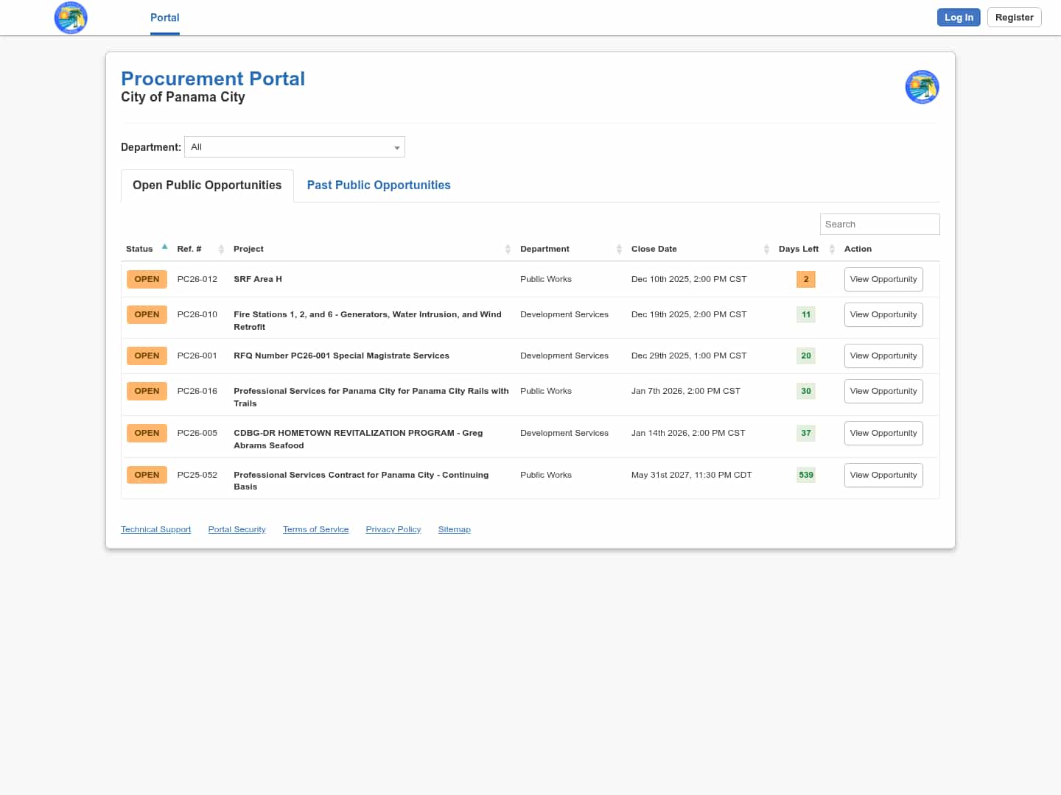
Task: View Opportunity for SRF Area H
Action: (883, 280)
